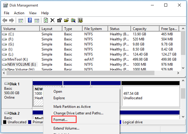Screen dimensions: 188x134
Task: Click the Disk Management title bar icon
Action: [x=6, y=5]
